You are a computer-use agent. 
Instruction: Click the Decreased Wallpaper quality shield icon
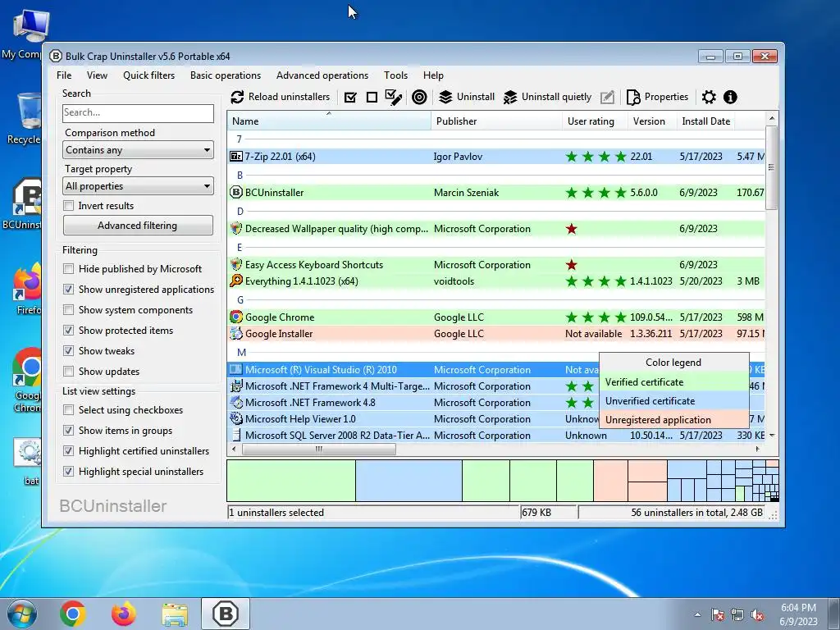[236, 228]
